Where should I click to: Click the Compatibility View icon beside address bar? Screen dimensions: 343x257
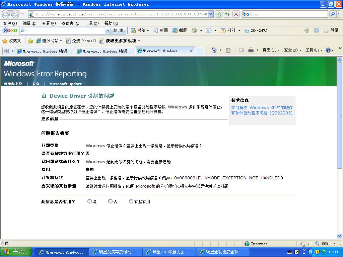[219, 14]
